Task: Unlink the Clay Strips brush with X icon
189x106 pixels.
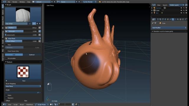Action: tap(40, 24)
